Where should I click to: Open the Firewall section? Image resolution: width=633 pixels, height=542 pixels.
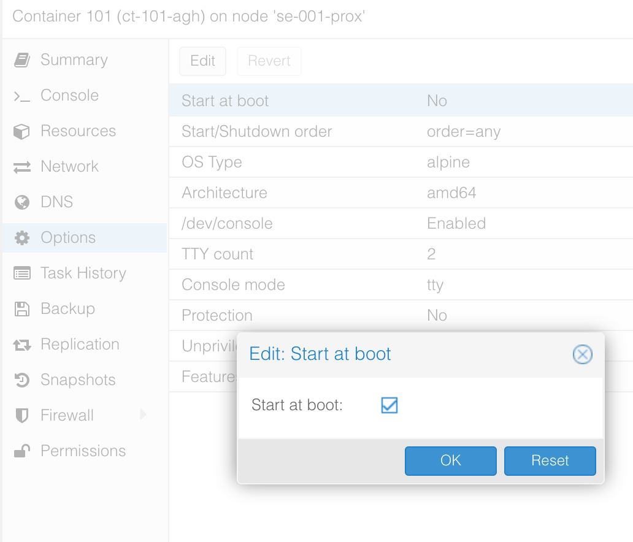point(67,415)
